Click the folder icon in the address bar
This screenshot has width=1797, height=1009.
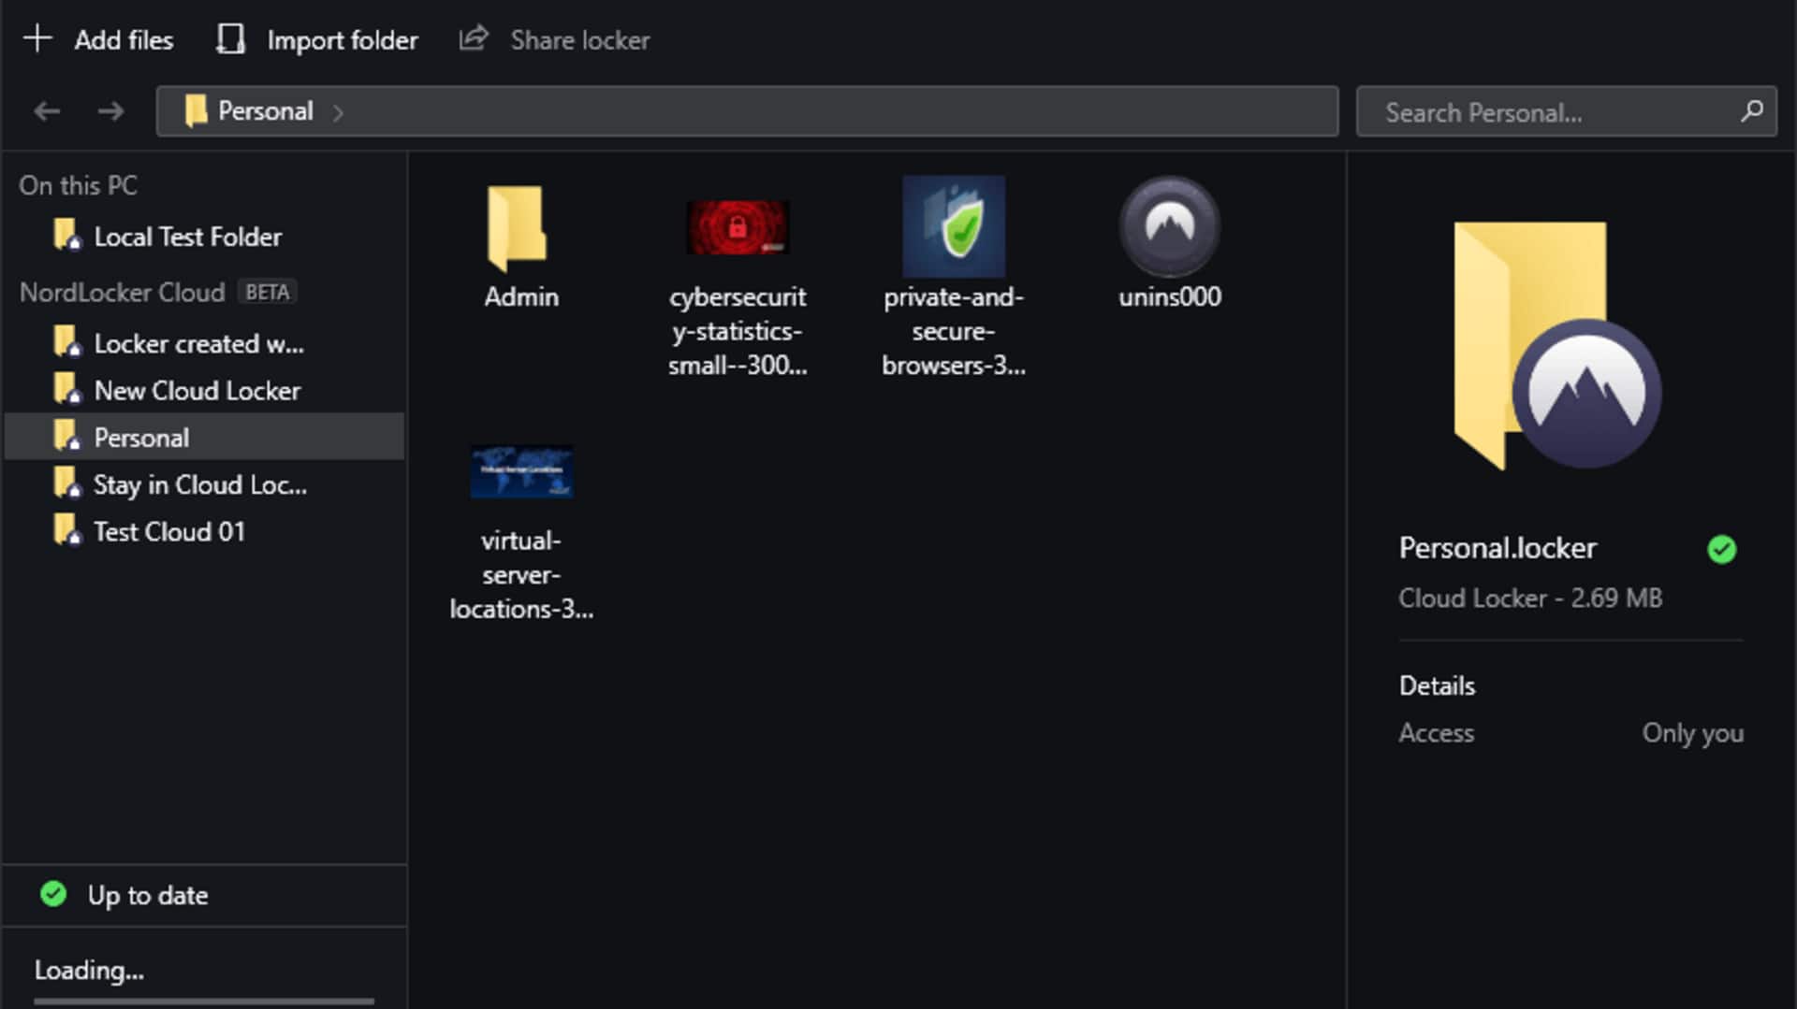196,111
